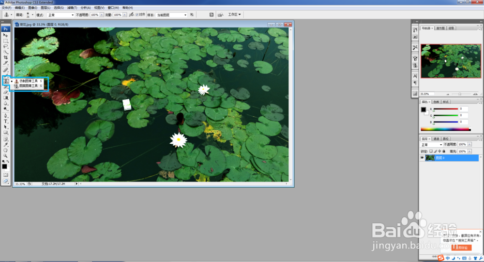The image size is (484, 262).
Task: Open the 图像(I) menu
Action: click(32, 8)
